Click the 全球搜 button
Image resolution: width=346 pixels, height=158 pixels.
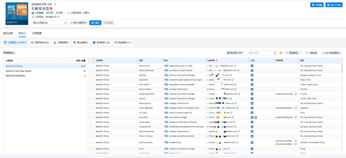click(317, 5)
